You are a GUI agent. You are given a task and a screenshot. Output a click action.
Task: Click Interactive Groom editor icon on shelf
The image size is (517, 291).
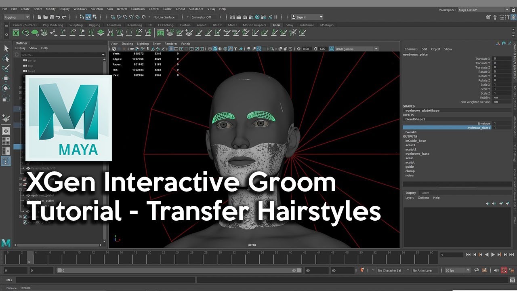pyautogui.click(x=160, y=32)
